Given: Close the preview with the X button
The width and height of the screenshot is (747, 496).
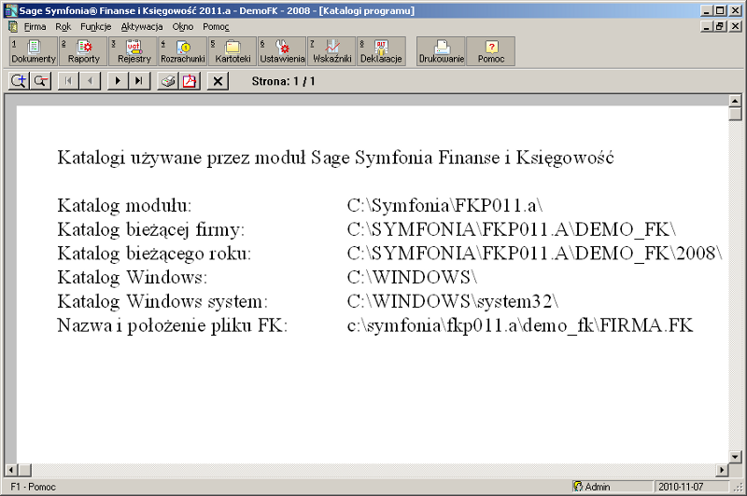Looking at the screenshot, I should pyautogui.click(x=218, y=81).
